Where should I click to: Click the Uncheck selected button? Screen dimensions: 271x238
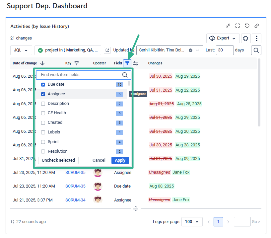58,160
